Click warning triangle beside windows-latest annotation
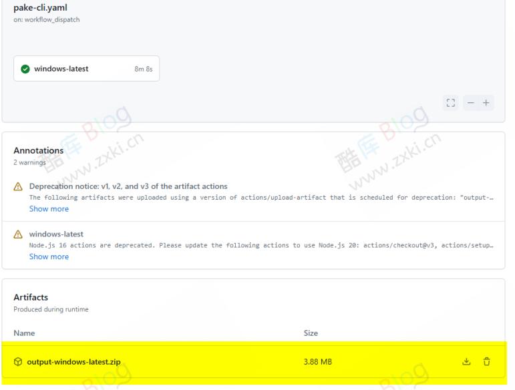Viewport: 515px width, 390px height. (19, 235)
